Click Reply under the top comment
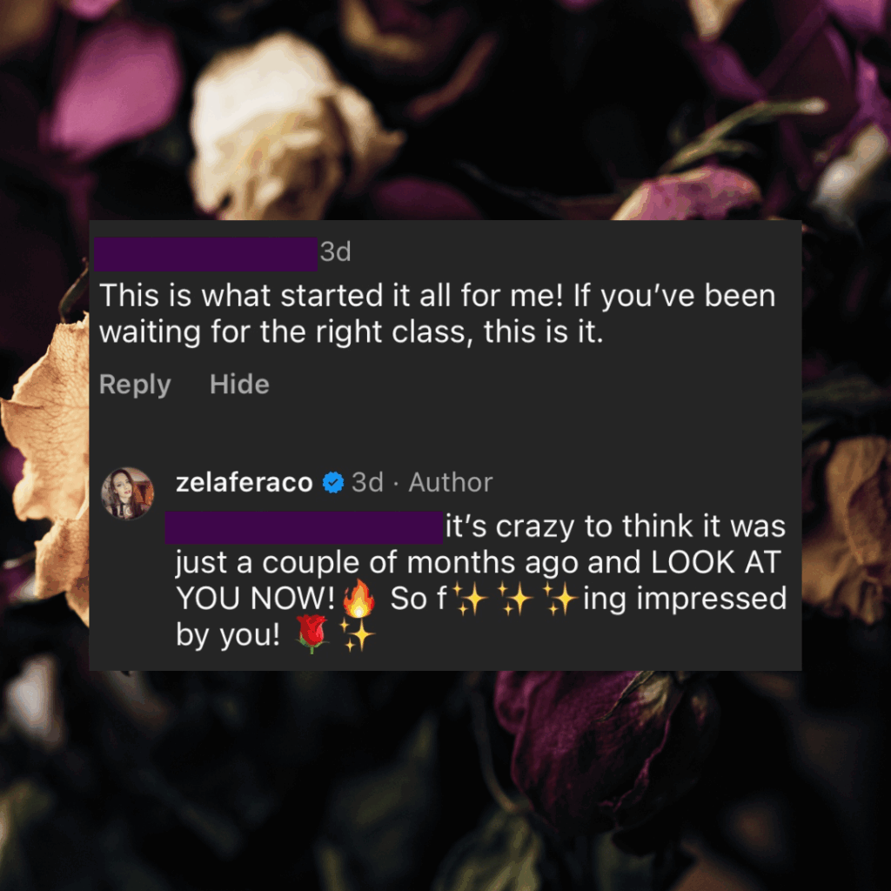The image size is (891, 891). 135,385
